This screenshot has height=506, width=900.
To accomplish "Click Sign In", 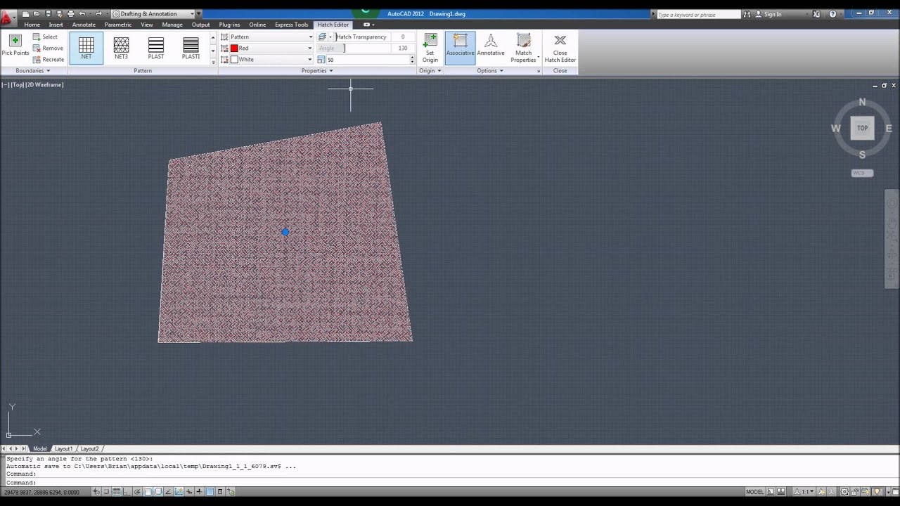I will point(772,14).
